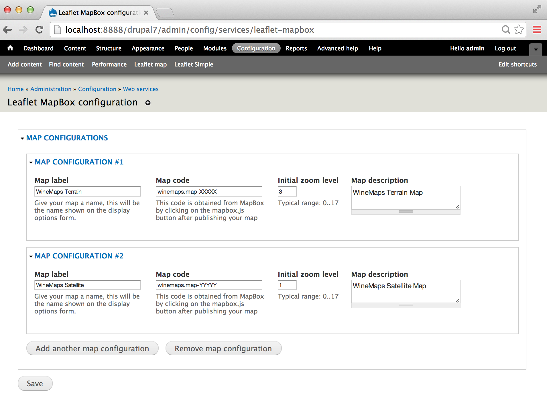Reload the page with refresh icon
547x400 pixels.
pos(39,30)
